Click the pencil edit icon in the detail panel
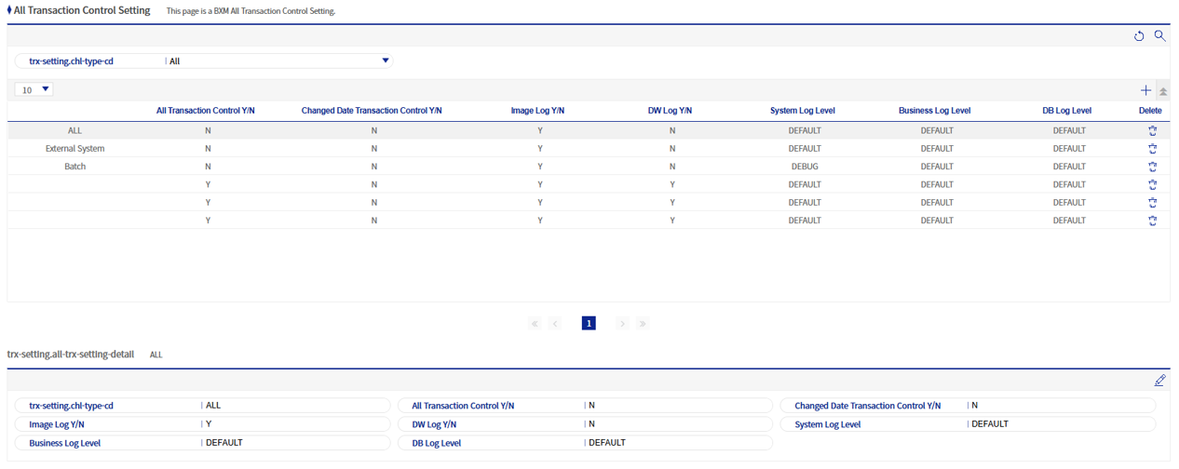 pos(1159,381)
